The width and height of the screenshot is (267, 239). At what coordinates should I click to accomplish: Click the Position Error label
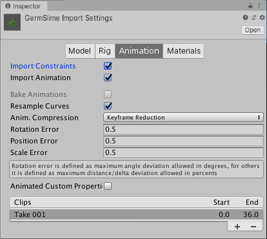34,141
